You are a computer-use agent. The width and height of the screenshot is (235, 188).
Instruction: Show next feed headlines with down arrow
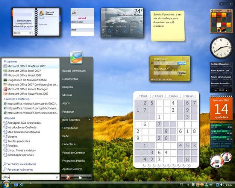point(227,90)
